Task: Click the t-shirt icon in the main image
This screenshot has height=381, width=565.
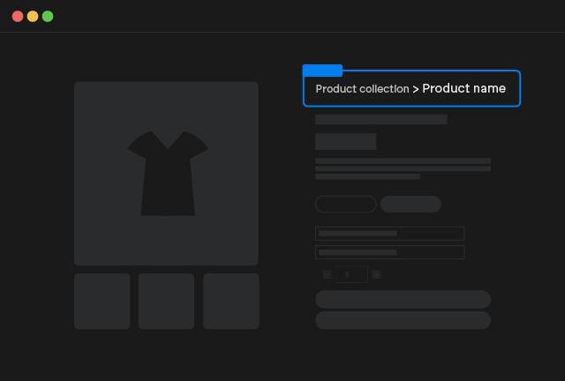Action: (x=168, y=173)
